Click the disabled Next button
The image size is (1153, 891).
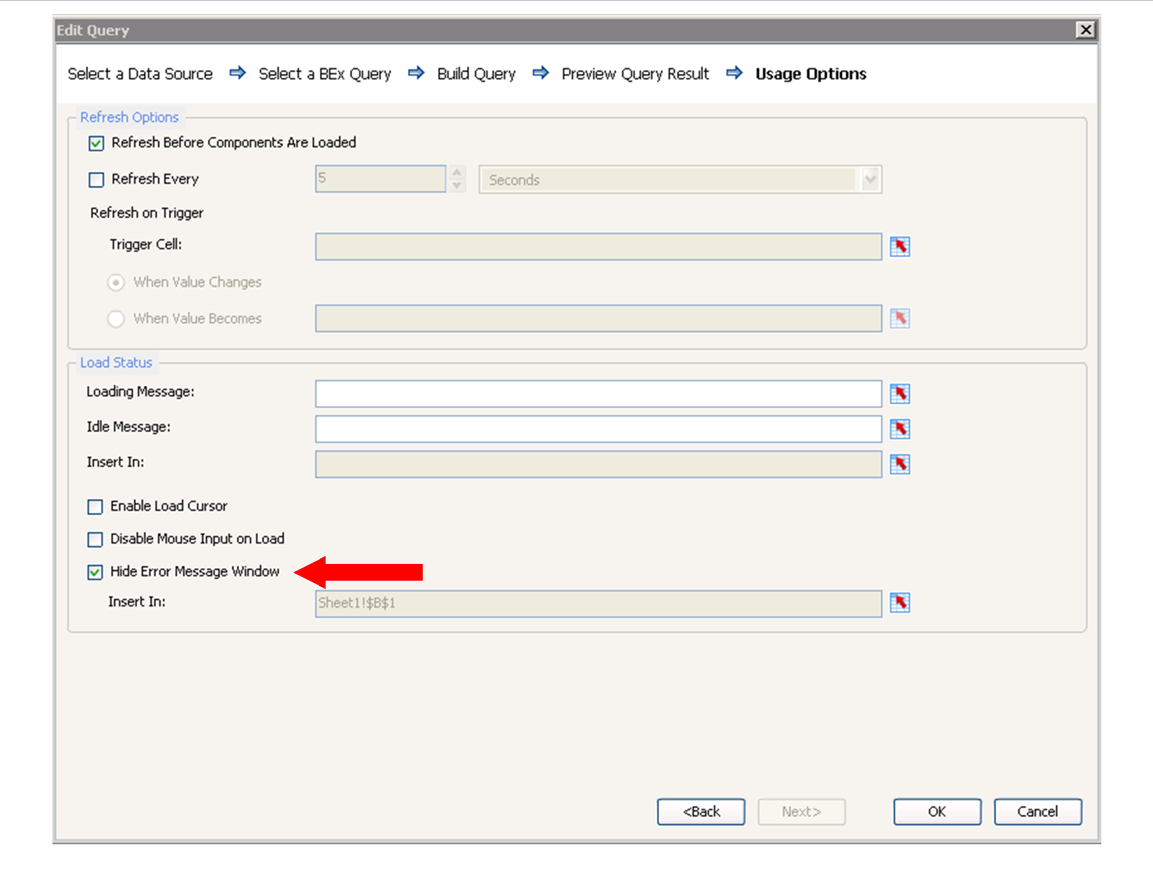pyautogui.click(x=802, y=812)
